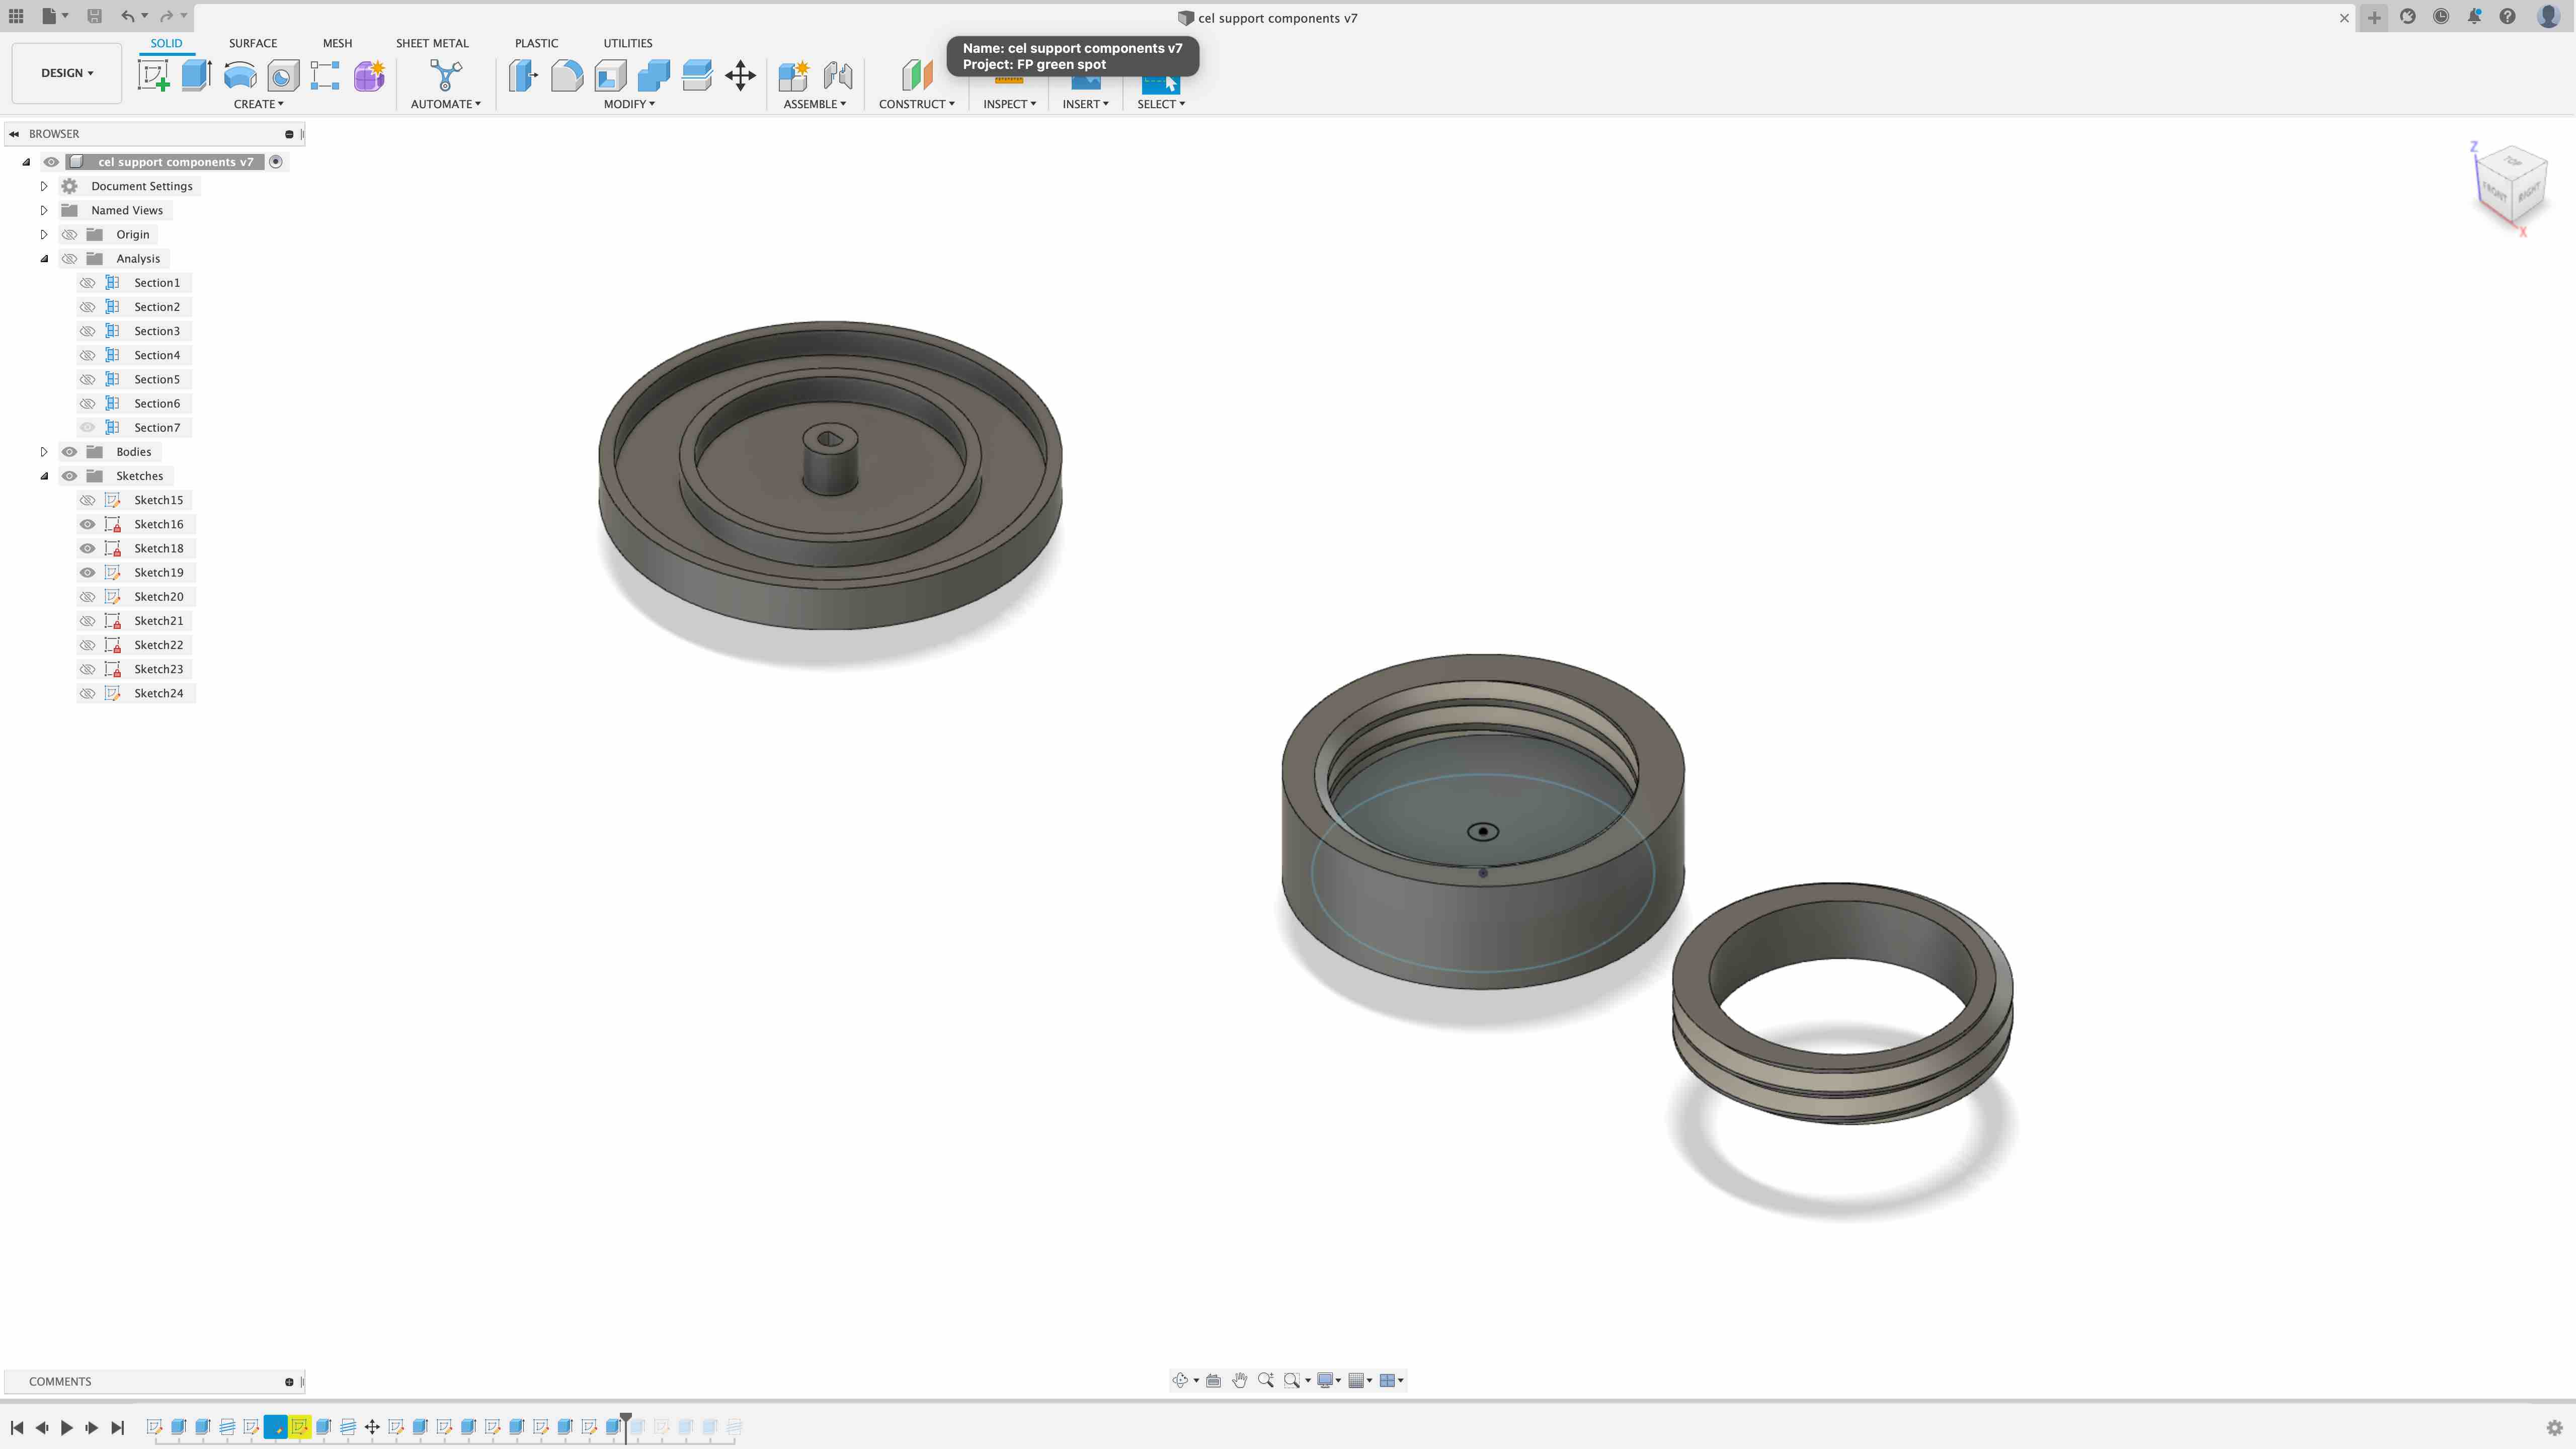
Task: Click the Fillet tool in Modify
Action: 566,75
